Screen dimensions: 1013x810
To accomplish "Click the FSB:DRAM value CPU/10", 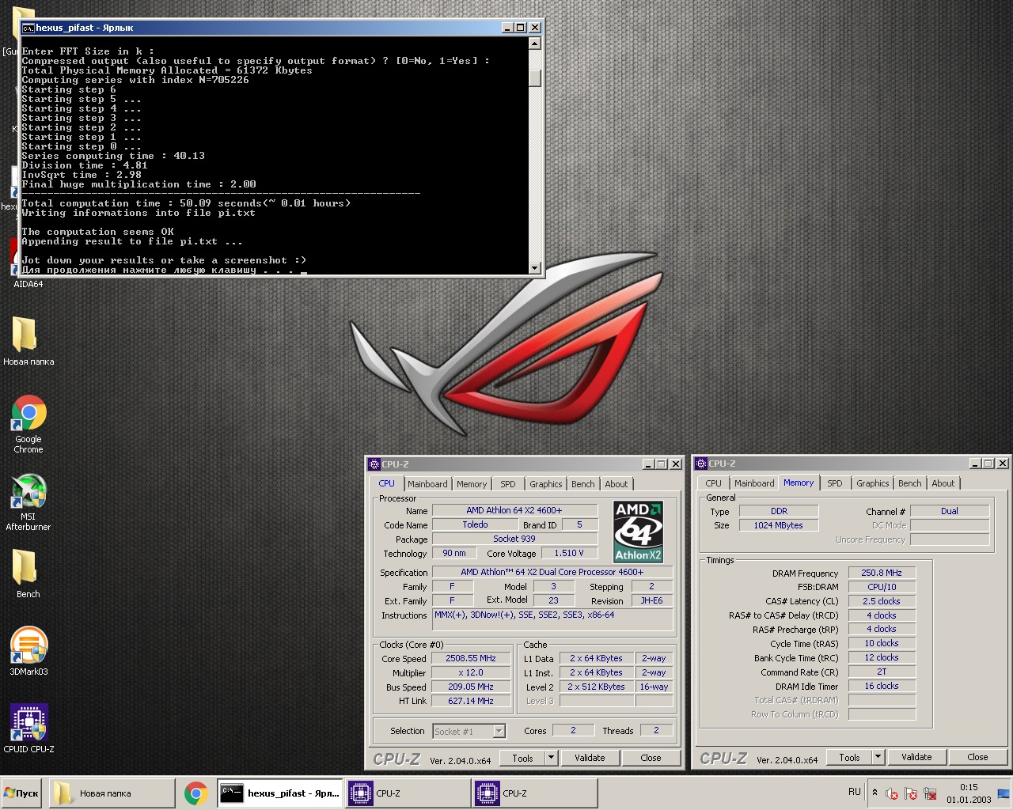I will [882, 587].
